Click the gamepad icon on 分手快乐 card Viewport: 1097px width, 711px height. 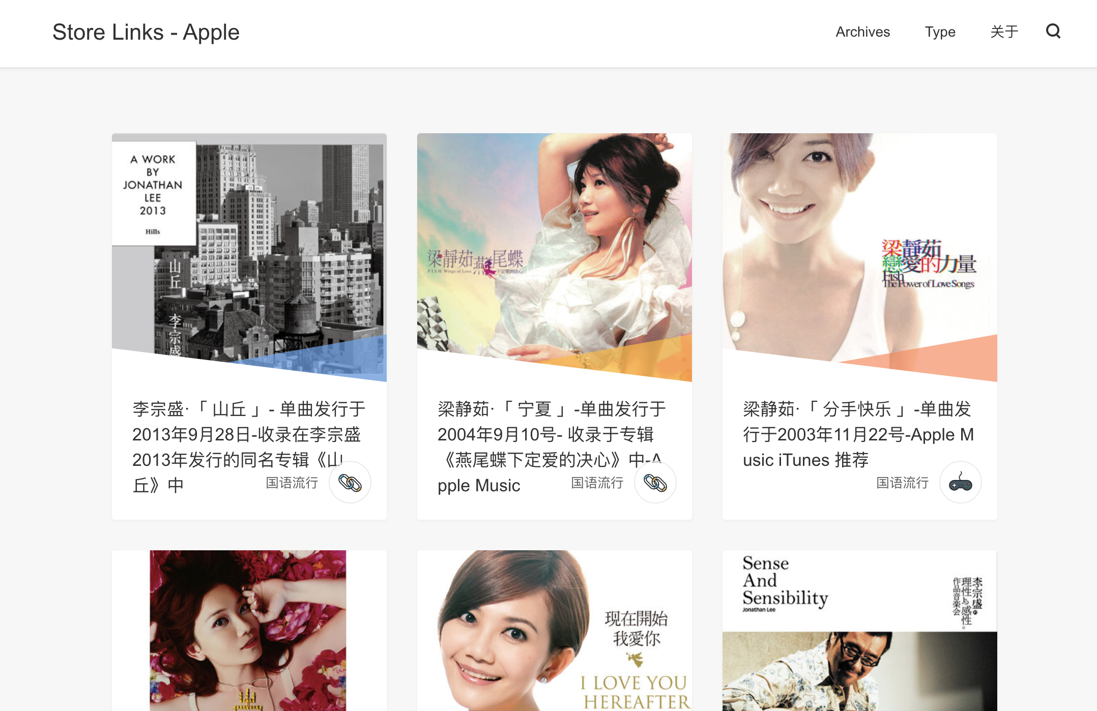click(x=961, y=482)
